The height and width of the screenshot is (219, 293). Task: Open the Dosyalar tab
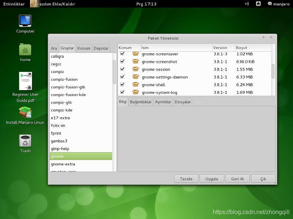coord(183,102)
